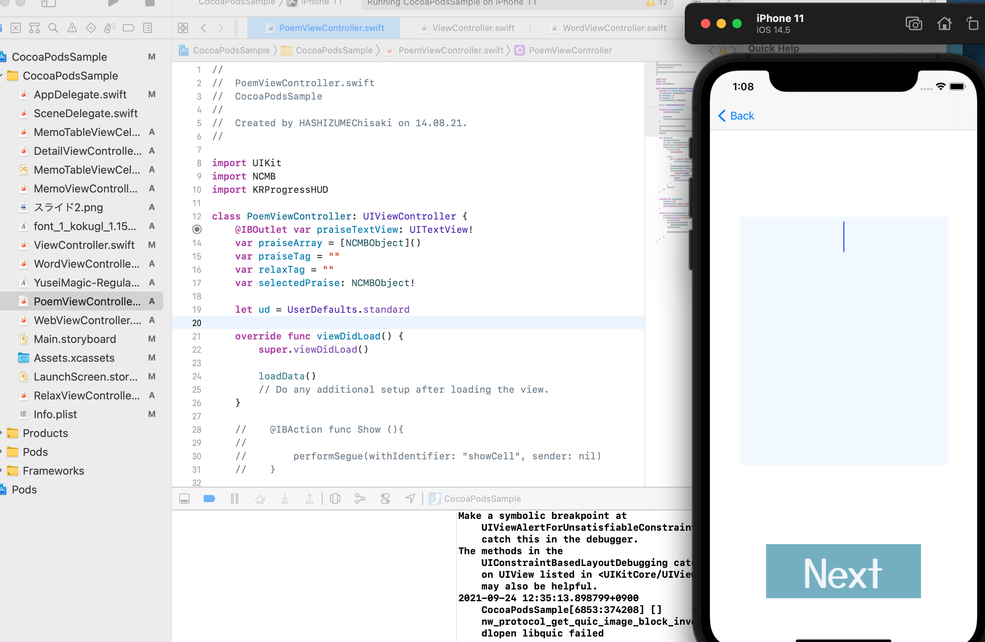This screenshot has width=985, height=642.
Task: Click the Debug Memory Graph icon
Action: pos(360,499)
